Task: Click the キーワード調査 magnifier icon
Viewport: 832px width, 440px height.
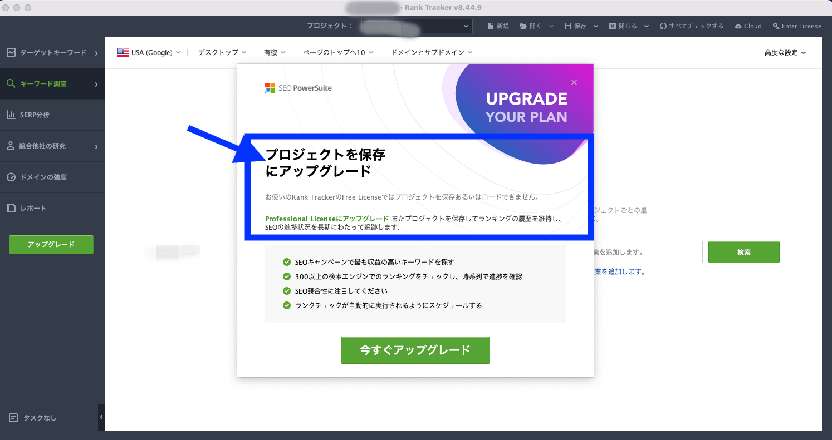Action: click(11, 84)
